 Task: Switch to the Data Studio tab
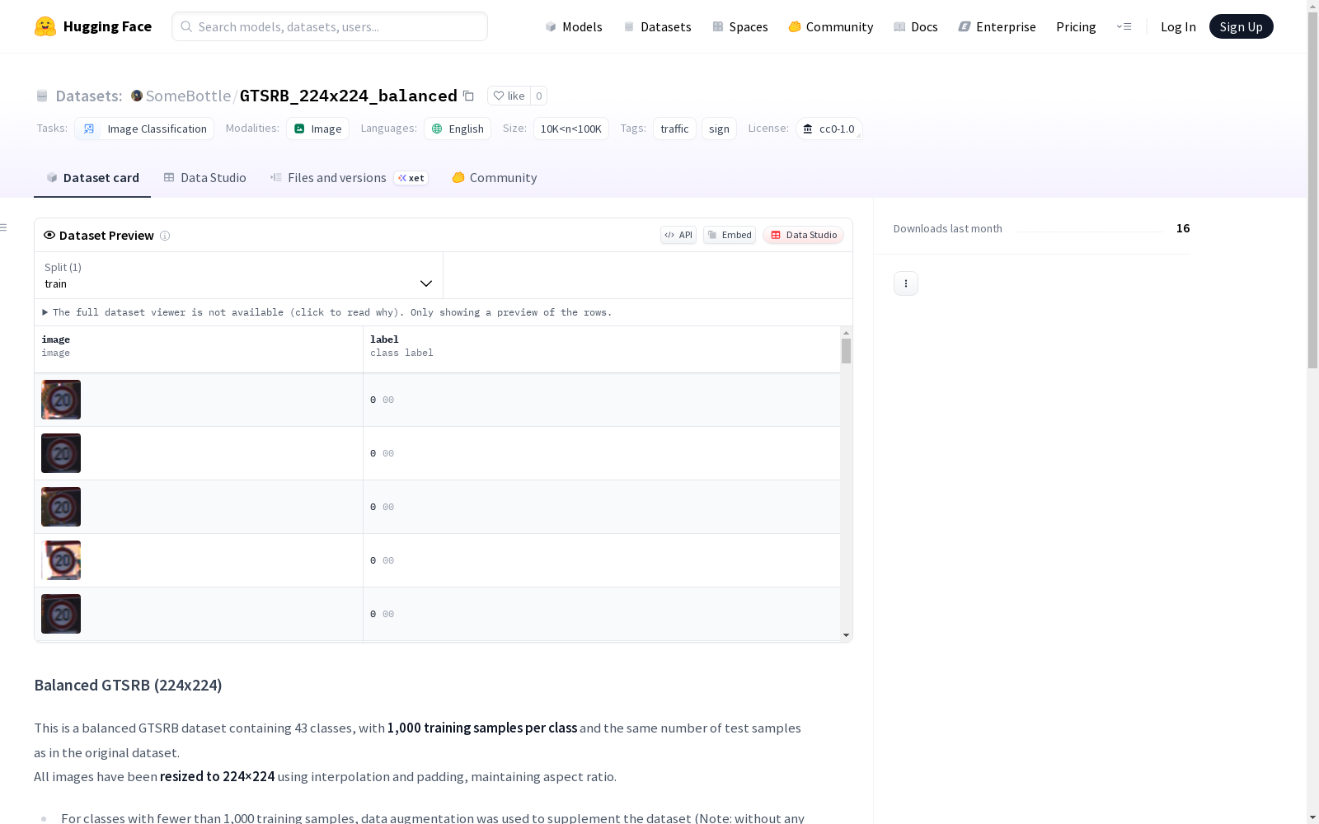pos(205,177)
